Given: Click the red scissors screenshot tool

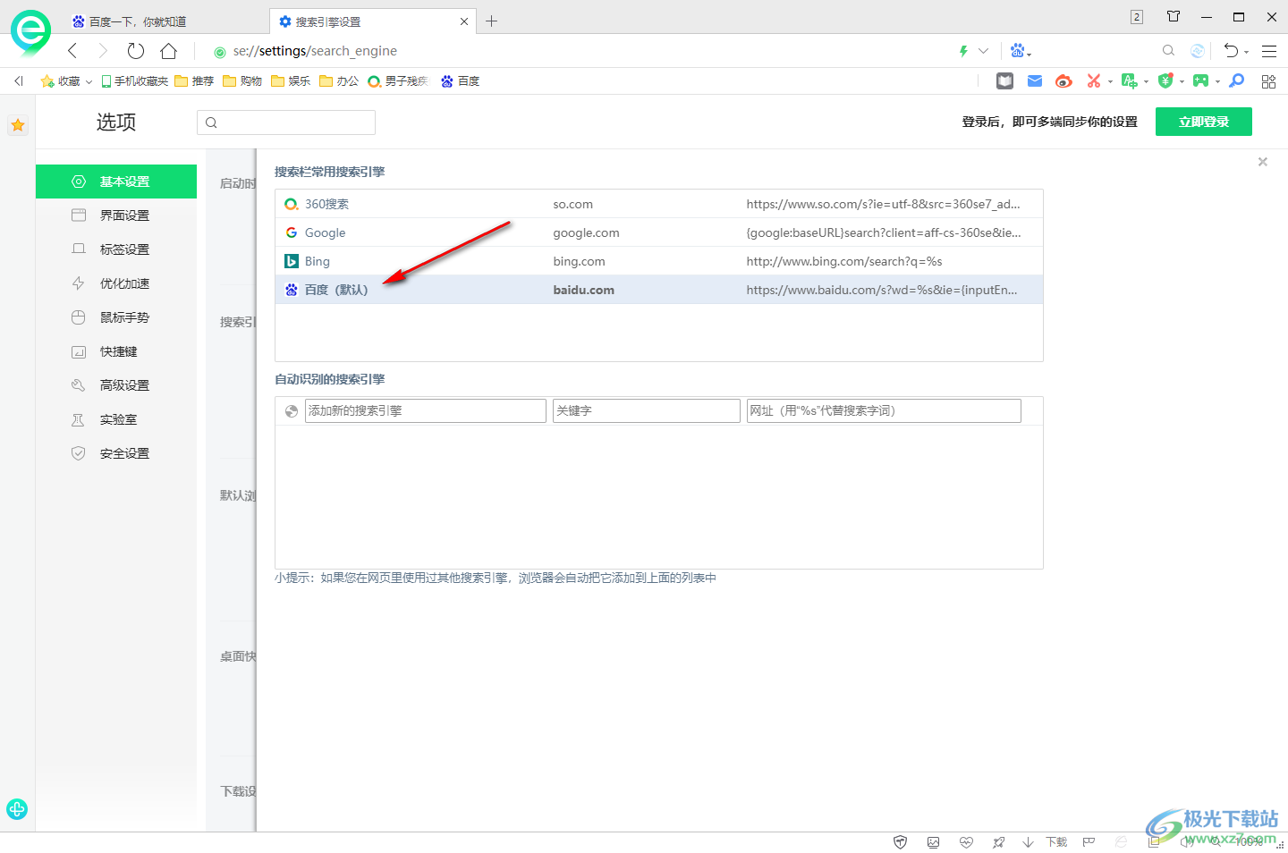Looking at the screenshot, I should tap(1093, 81).
